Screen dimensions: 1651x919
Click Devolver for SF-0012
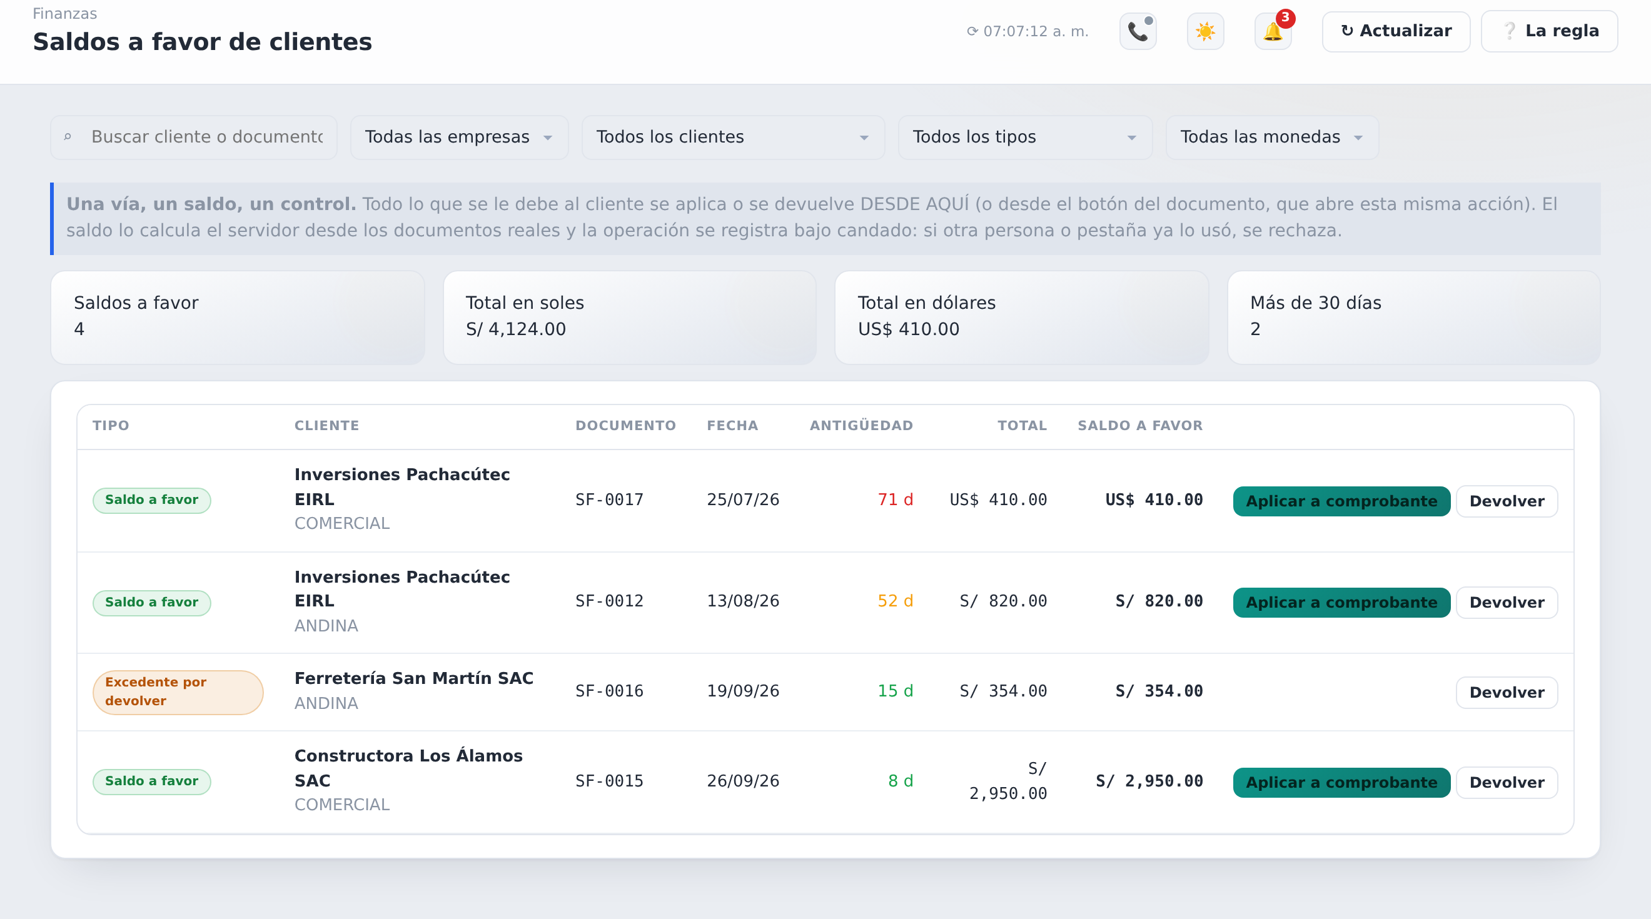pos(1506,603)
